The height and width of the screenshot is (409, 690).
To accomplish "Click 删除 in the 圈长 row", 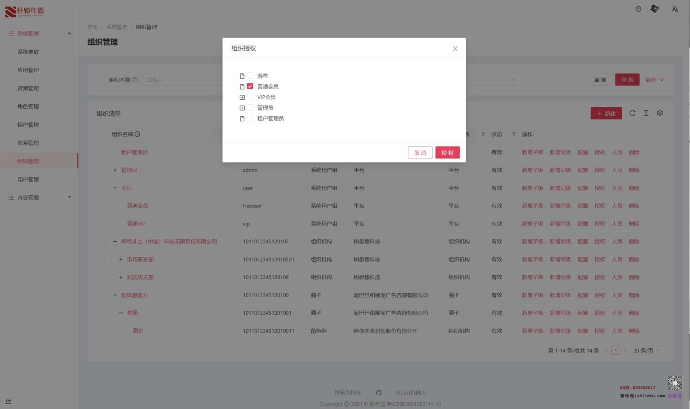I will coord(634,331).
